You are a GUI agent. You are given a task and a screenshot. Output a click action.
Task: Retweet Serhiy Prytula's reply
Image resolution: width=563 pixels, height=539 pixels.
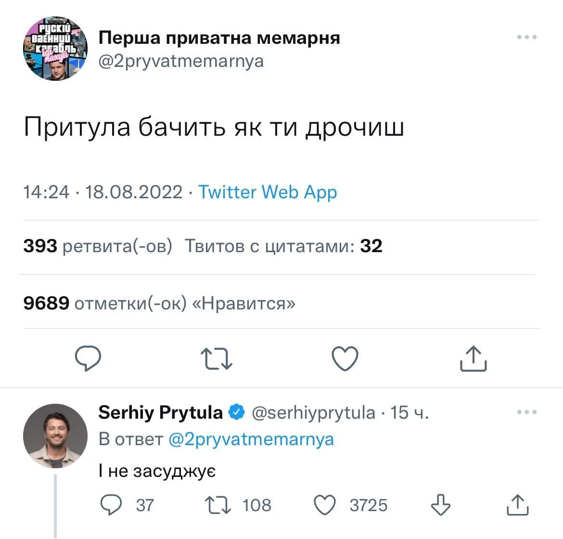(218, 505)
